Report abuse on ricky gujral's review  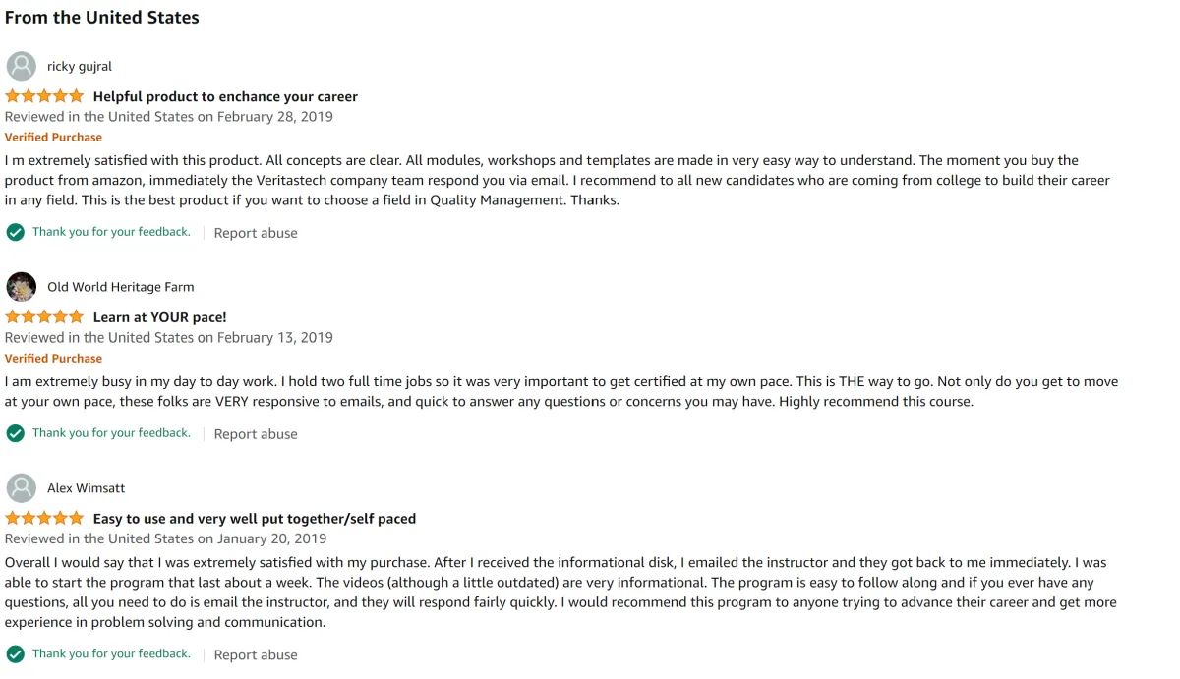(x=256, y=233)
